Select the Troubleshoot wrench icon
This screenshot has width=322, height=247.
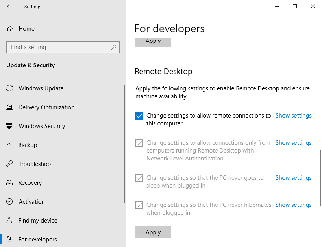click(x=9, y=164)
